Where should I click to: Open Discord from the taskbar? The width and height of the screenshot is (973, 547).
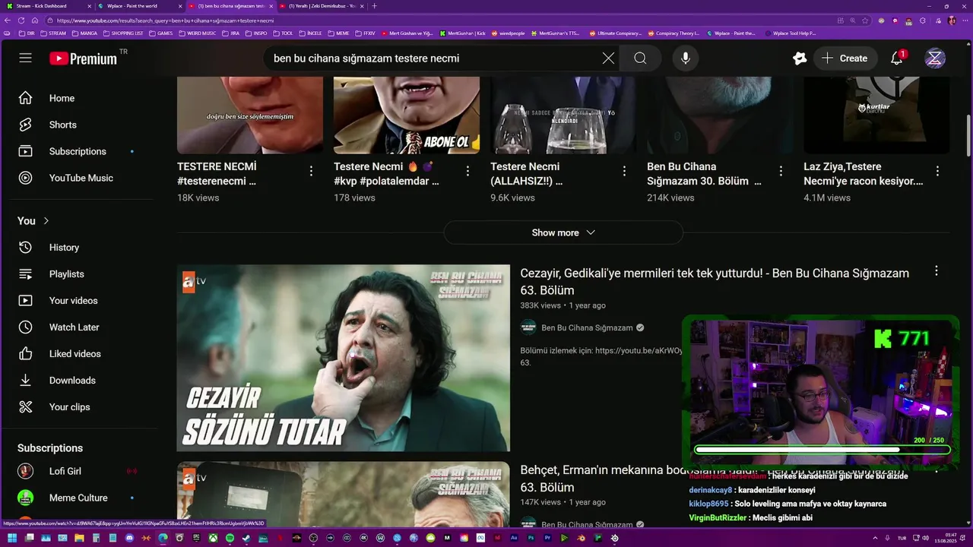129,538
